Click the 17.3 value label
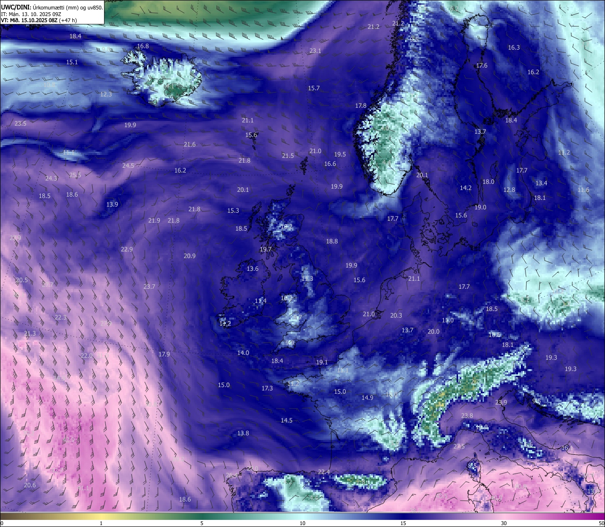The image size is (605, 527). (267, 389)
